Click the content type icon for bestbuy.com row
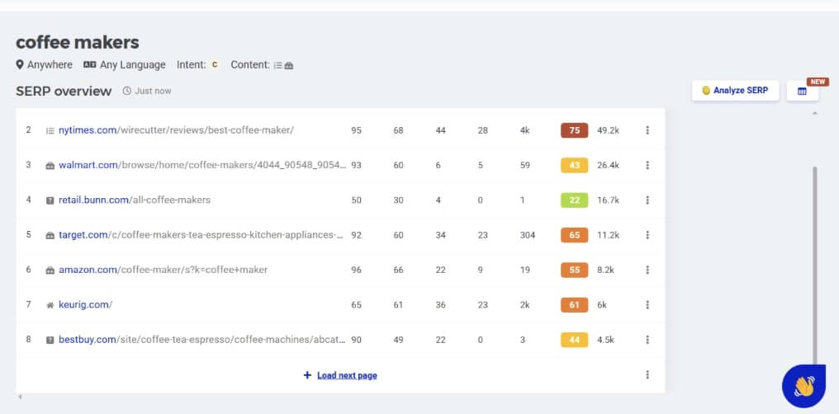The image size is (839, 414). point(50,340)
